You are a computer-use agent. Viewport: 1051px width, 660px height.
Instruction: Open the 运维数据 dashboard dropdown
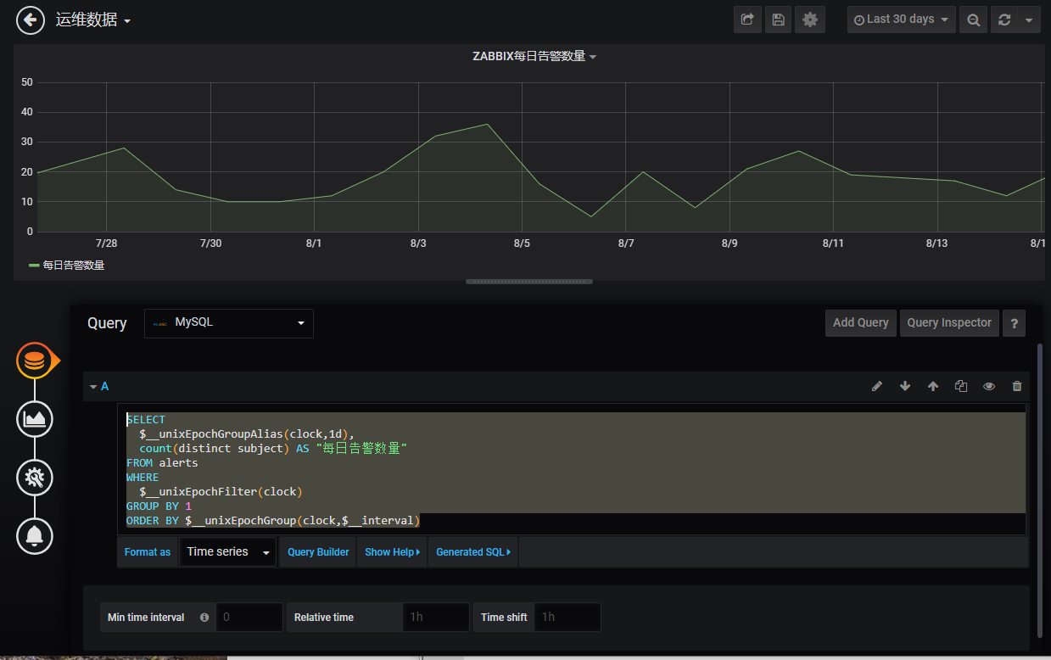[x=93, y=20]
